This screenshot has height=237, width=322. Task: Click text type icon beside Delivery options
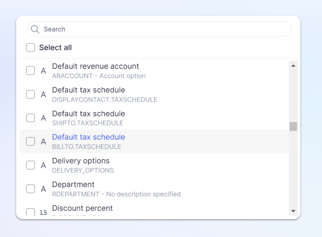[x=43, y=165]
